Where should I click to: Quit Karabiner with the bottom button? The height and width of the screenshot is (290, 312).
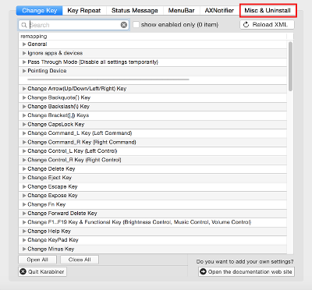click(42, 271)
